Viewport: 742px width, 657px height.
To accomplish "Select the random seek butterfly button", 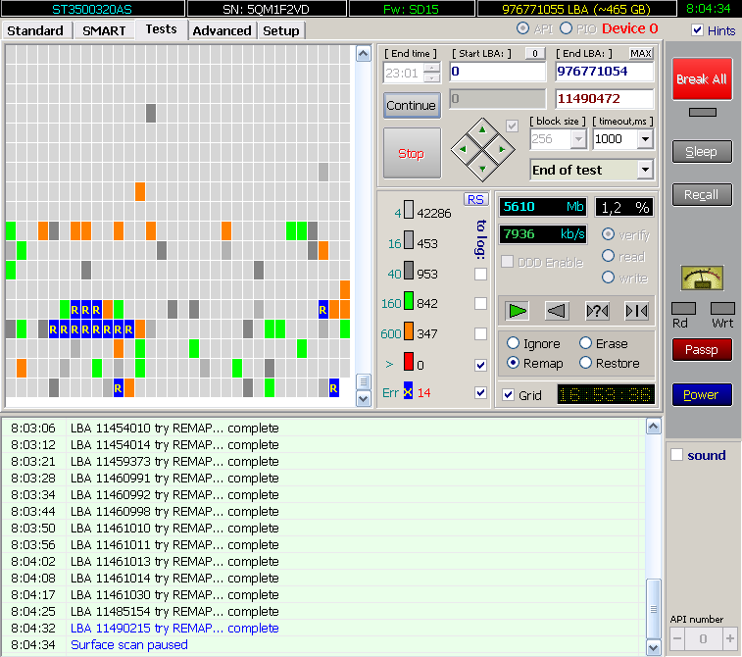I will [597, 311].
